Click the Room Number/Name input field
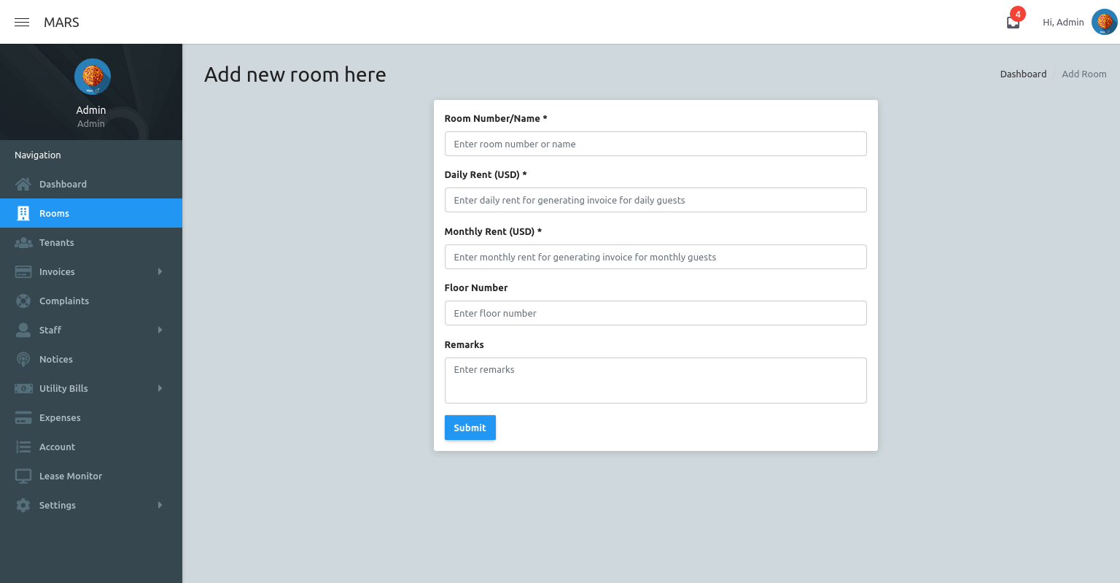Viewport: 1120px width, 583px height. pos(656,144)
